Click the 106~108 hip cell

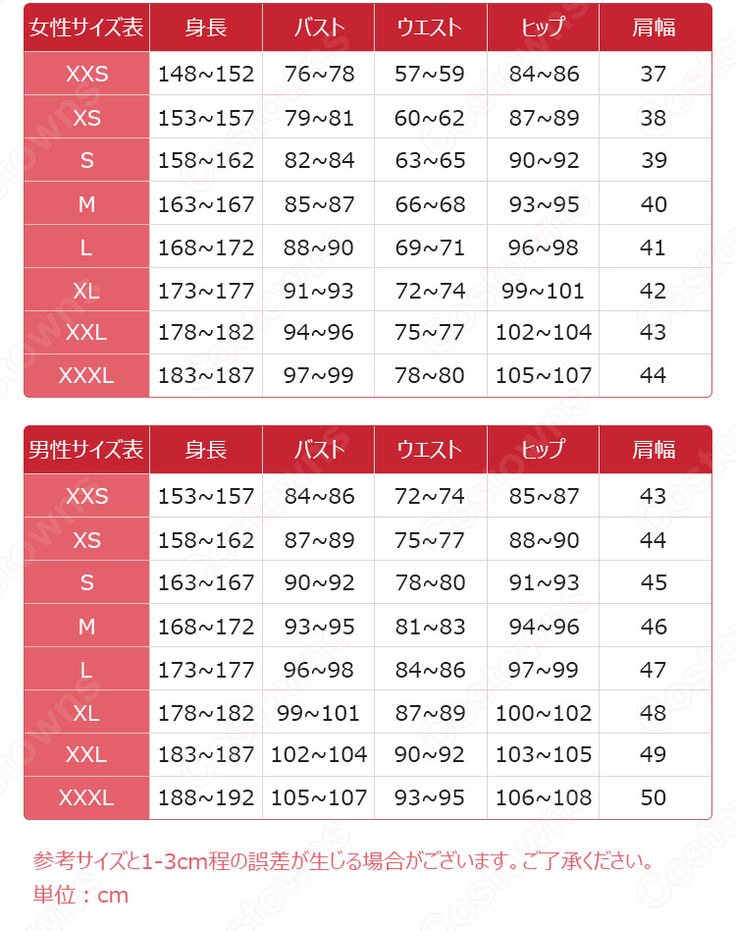click(x=544, y=797)
